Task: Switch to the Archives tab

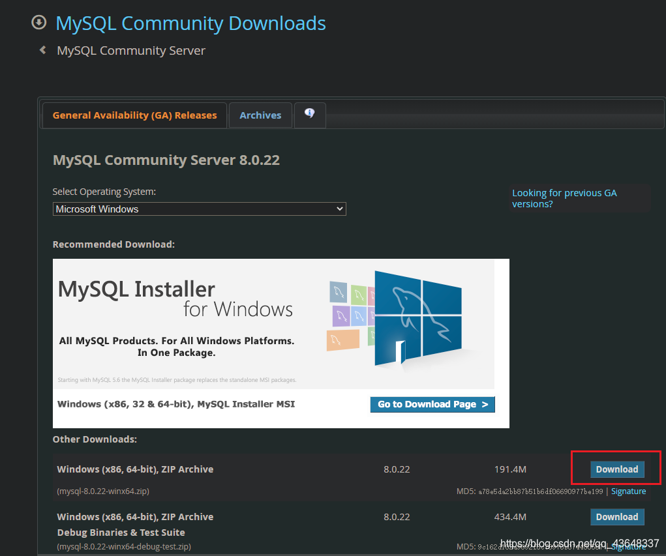Action: point(260,115)
